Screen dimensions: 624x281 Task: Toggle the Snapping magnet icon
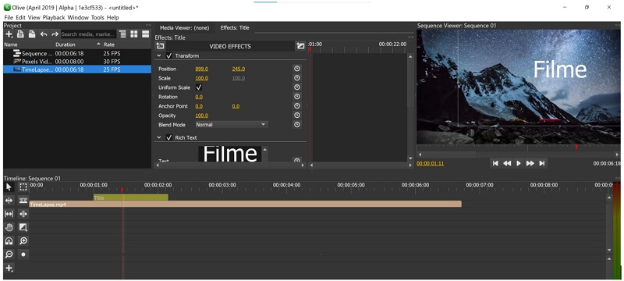point(9,240)
